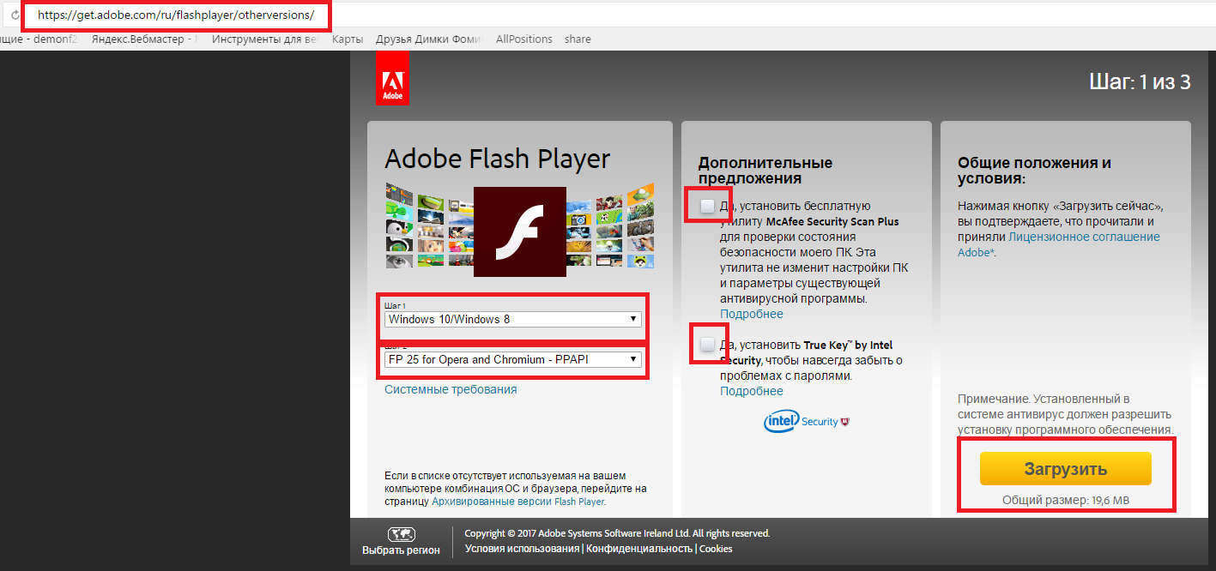1216x571 pixels.
Task: Open the demonf2 bookmark
Action: 39,39
